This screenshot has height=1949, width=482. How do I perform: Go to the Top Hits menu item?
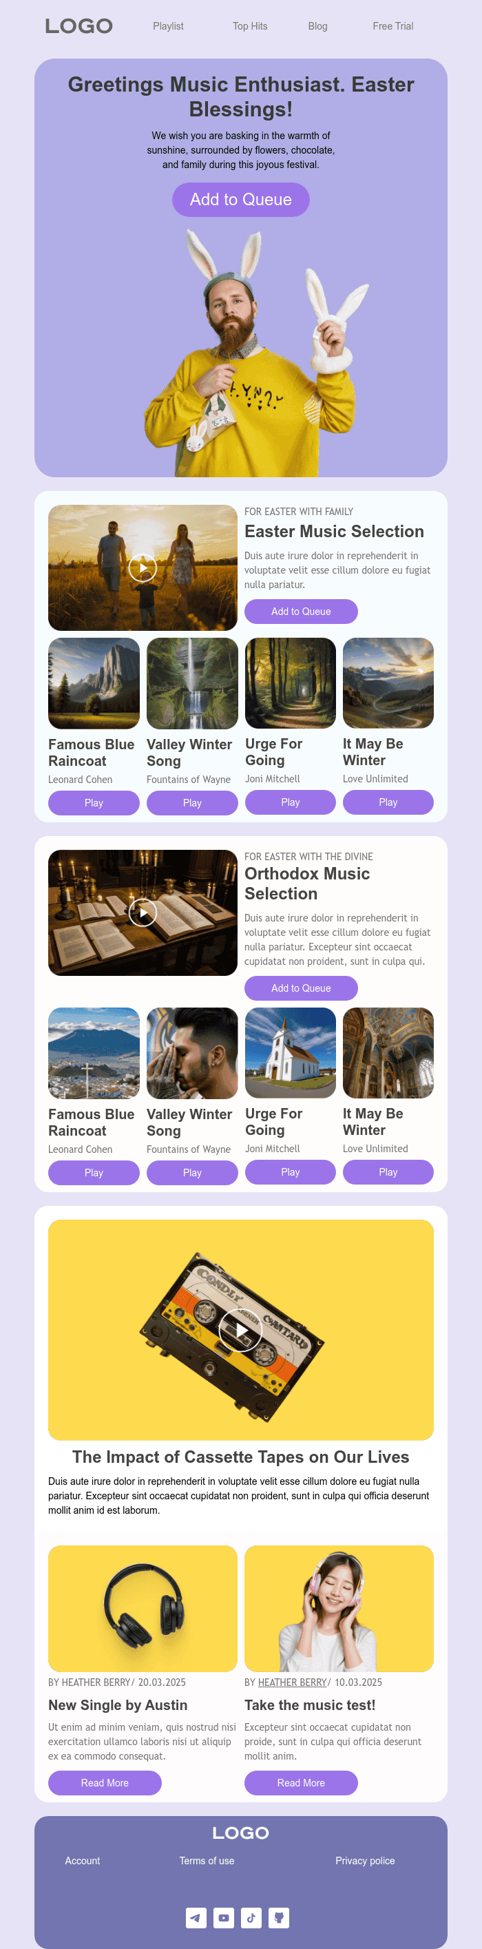(250, 25)
